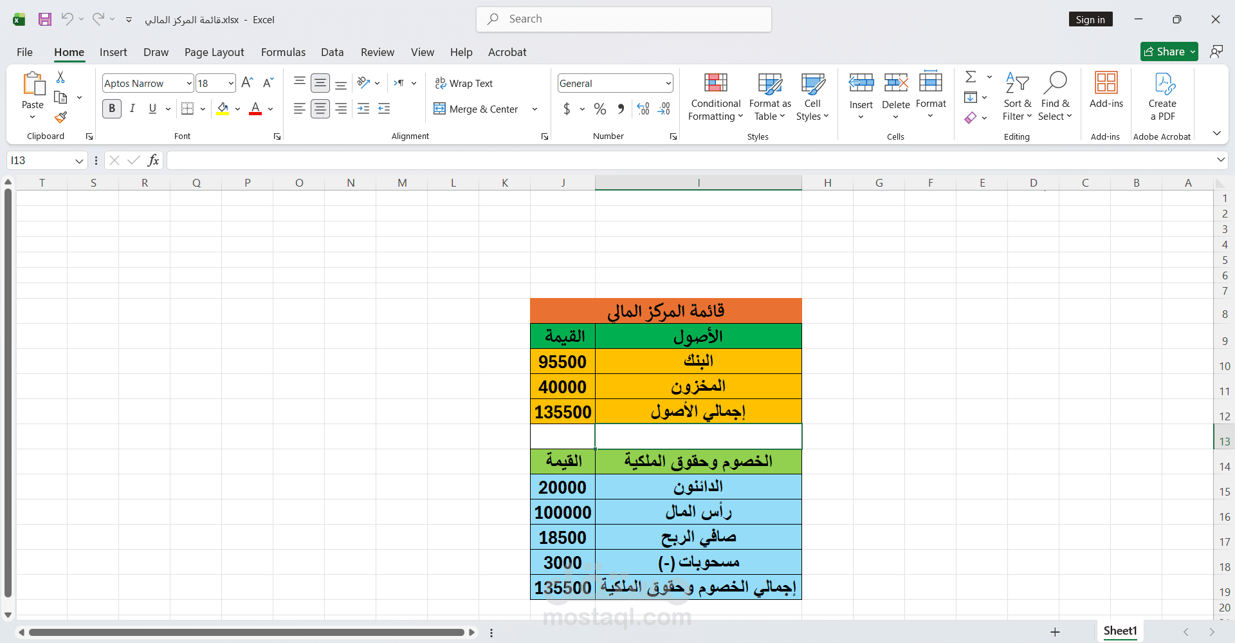The height and width of the screenshot is (643, 1235).
Task: Click the Copy icon
Action: [x=60, y=97]
